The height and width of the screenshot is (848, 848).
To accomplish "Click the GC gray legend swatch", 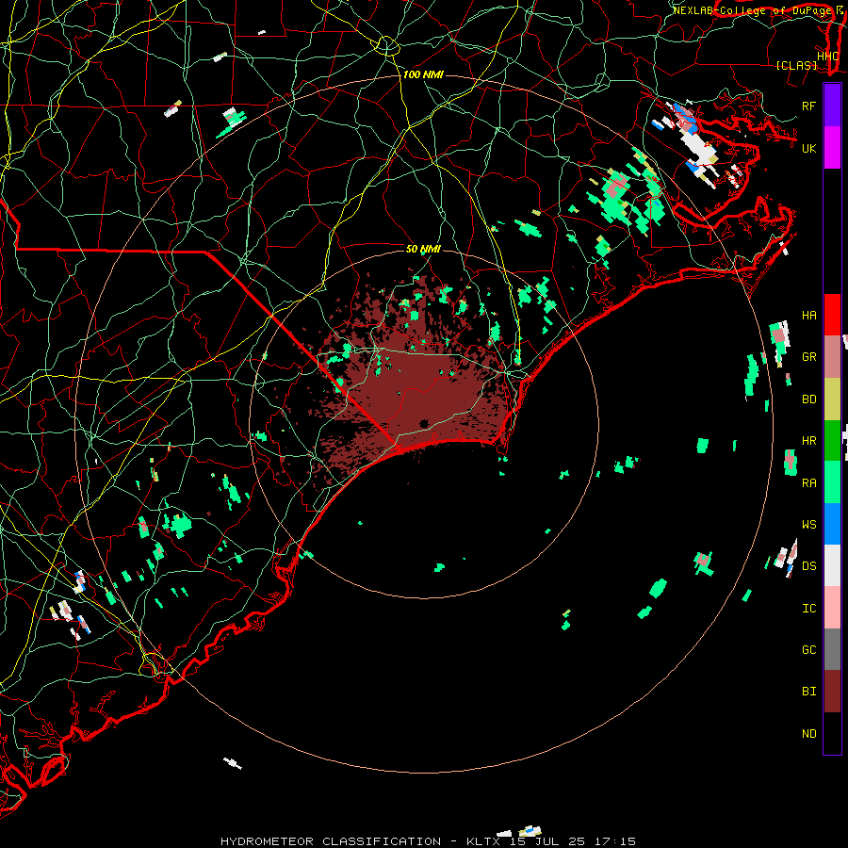I will 832,649.
